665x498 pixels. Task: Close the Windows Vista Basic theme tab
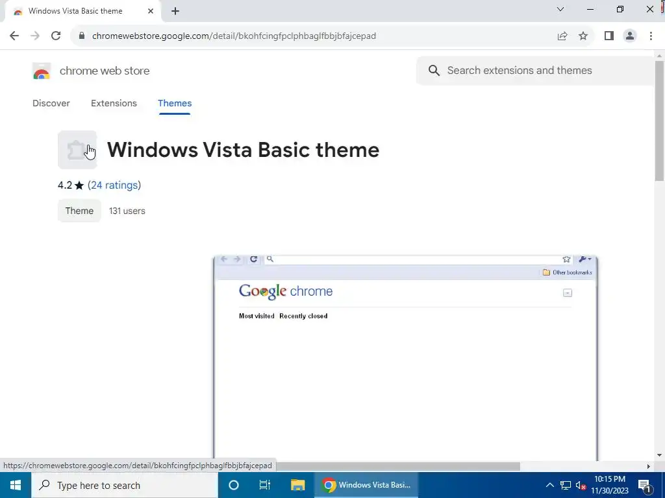151,11
